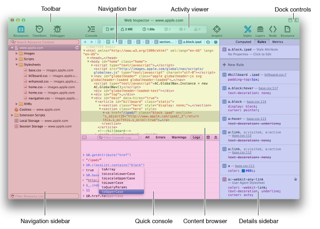Collapse the article id=billboard element
320x229 pixels.
96,102
